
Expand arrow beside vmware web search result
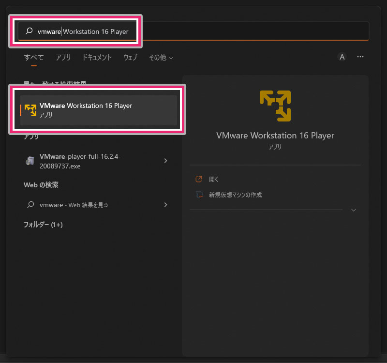point(165,205)
